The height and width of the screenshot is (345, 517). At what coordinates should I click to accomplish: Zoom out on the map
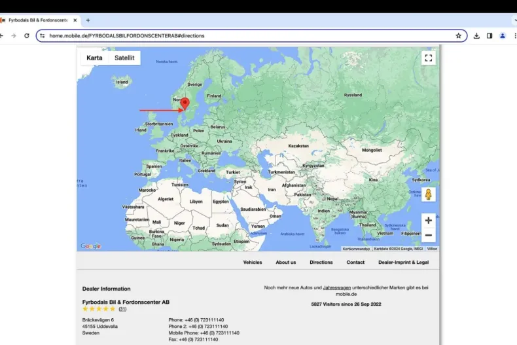(x=428, y=236)
